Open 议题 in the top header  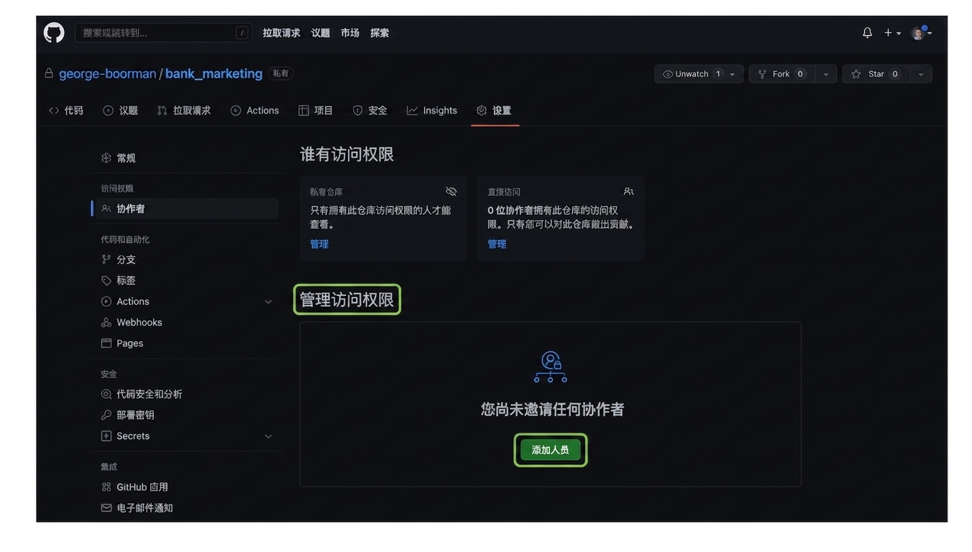pos(320,33)
